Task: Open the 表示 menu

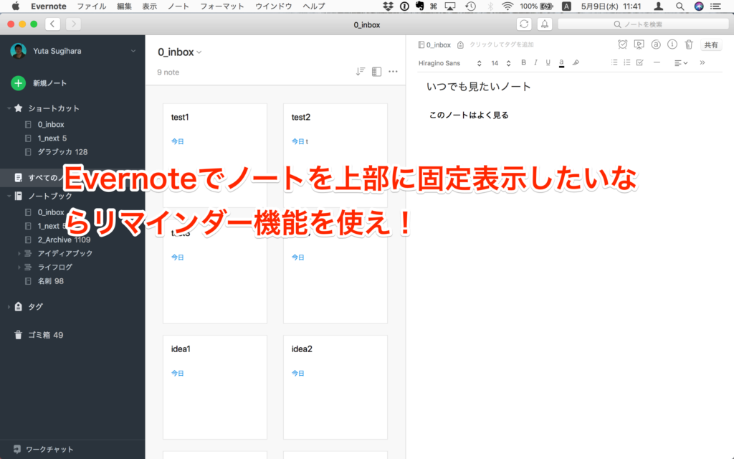Action: pos(149,6)
